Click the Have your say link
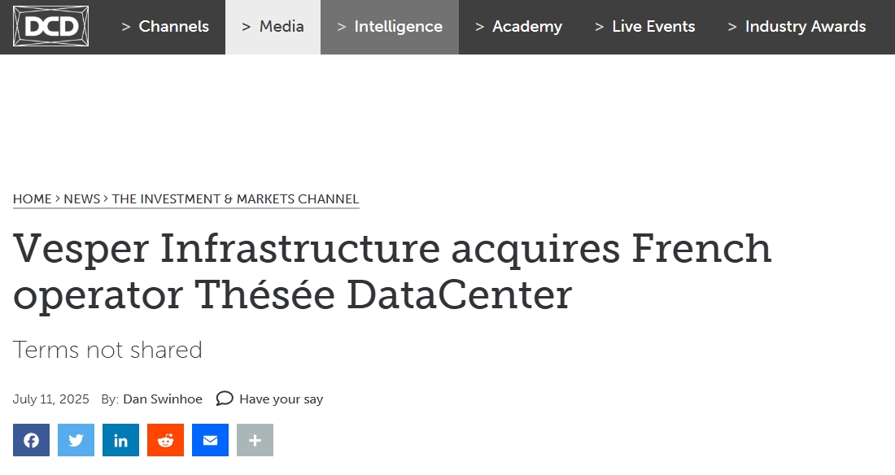 (x=281, y=399)
